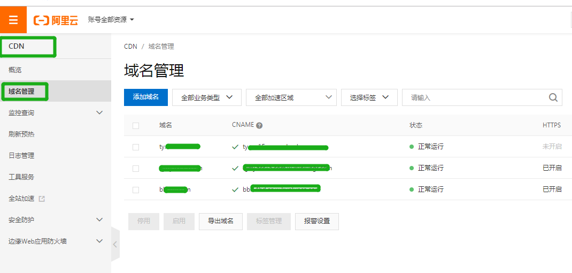Viewport: 572px width, 273px height.
Task: Check the third domain row checkbox
Action: (136, 189)
